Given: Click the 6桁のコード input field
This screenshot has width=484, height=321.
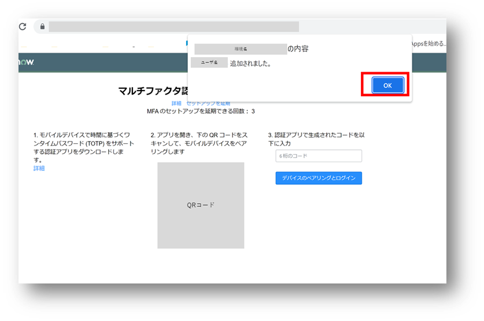Looking at the screenshot, I should (x=319, y=156).
